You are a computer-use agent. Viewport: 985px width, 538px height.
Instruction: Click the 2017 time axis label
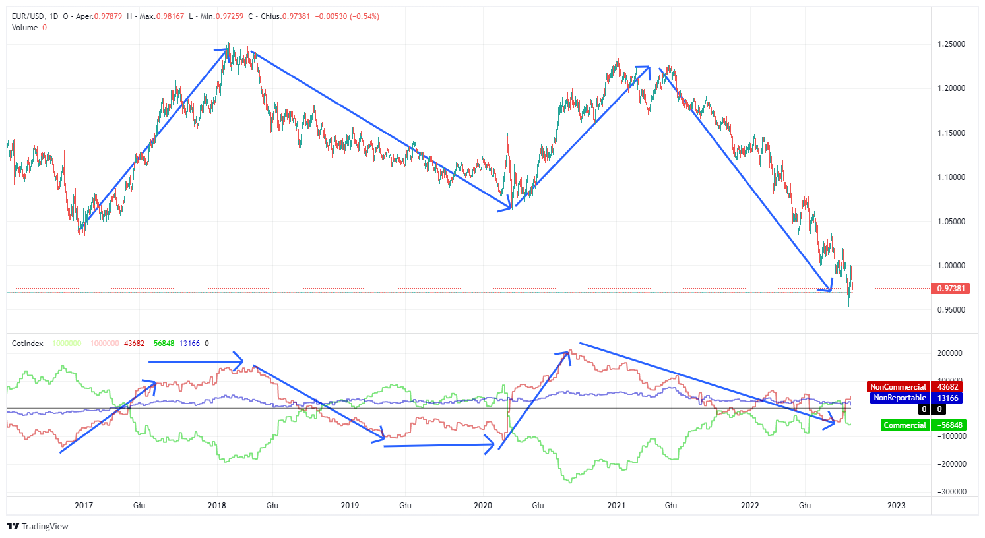click(x=84, y=506)
